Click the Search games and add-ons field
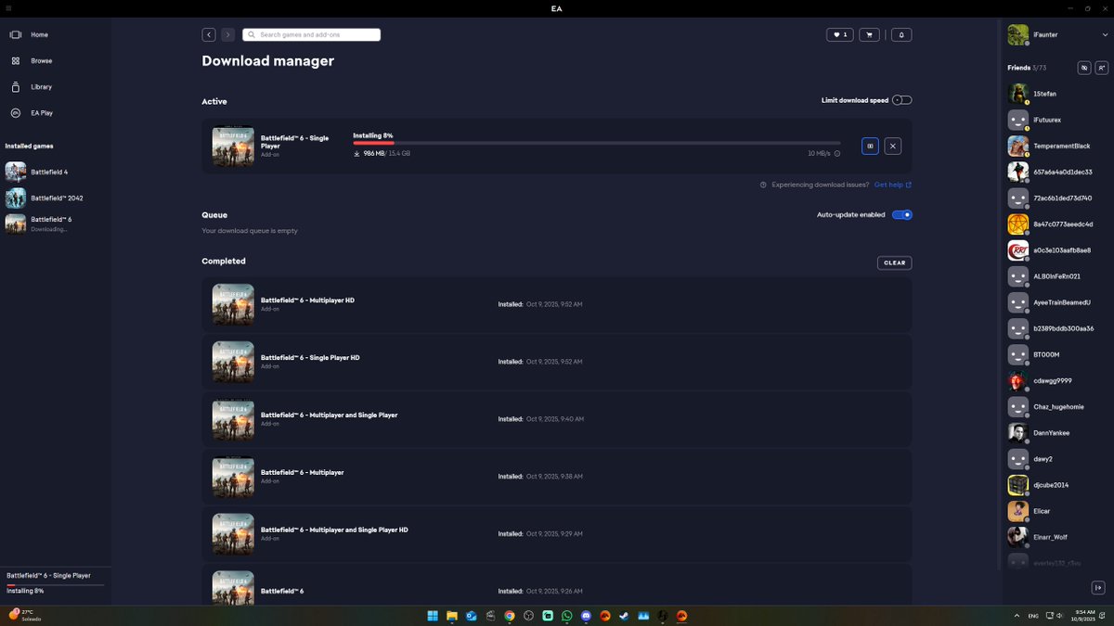The width and height of the screenshot is (1114, 626). [x=311, y=34]
